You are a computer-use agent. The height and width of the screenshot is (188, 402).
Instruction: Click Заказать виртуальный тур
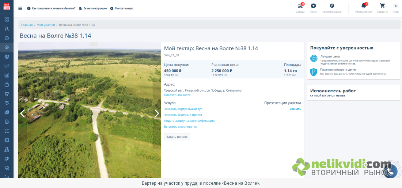pos(183,109)
